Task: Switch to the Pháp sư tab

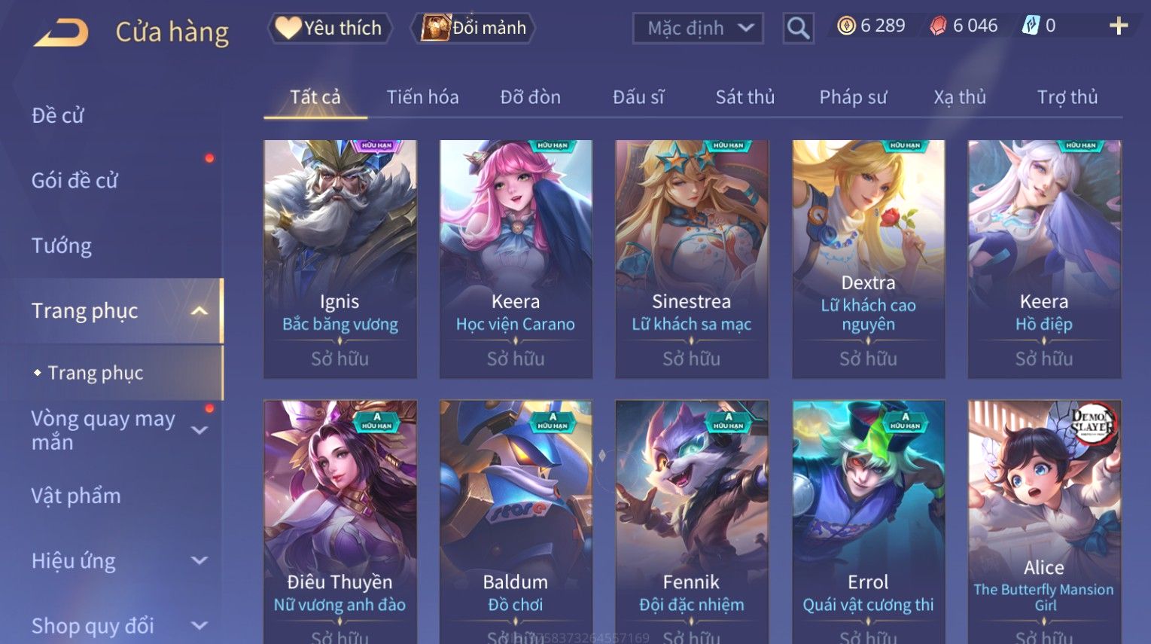Action: click(853, 97)
